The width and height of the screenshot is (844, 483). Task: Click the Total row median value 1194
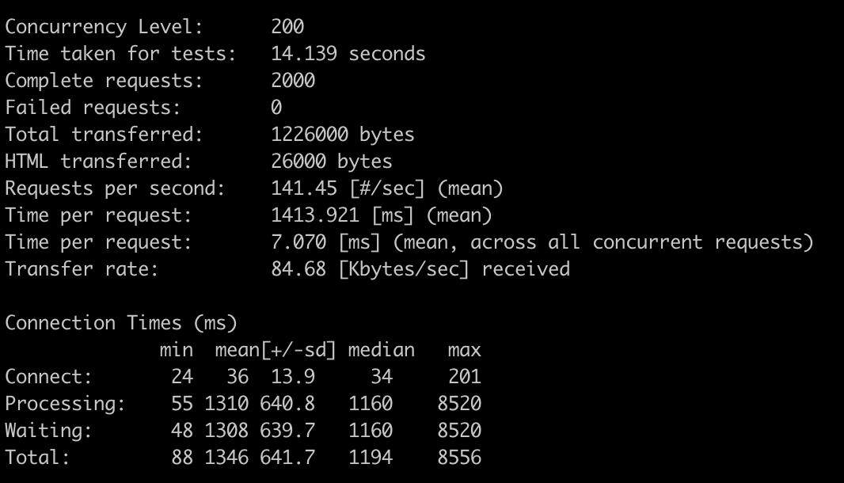pyautogui.click(x=371, y=458)
